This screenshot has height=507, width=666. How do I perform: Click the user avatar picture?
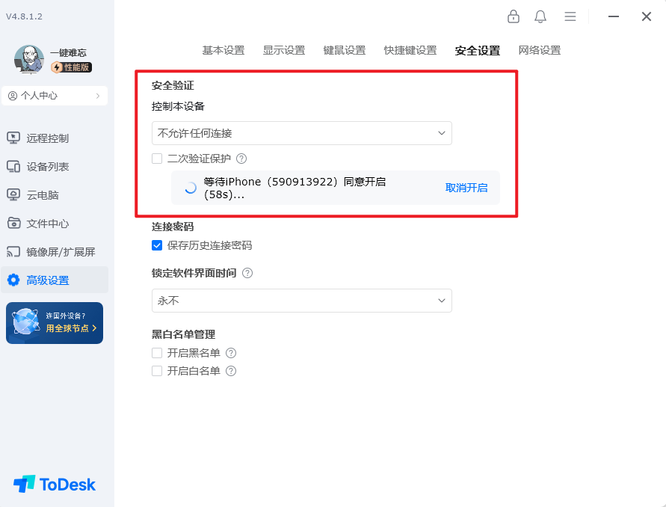click(29, 60)
